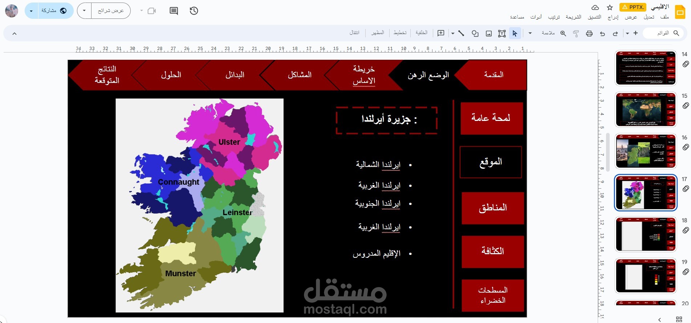
Task: Click the تخطيط layout button
Action: click(400, 33)
